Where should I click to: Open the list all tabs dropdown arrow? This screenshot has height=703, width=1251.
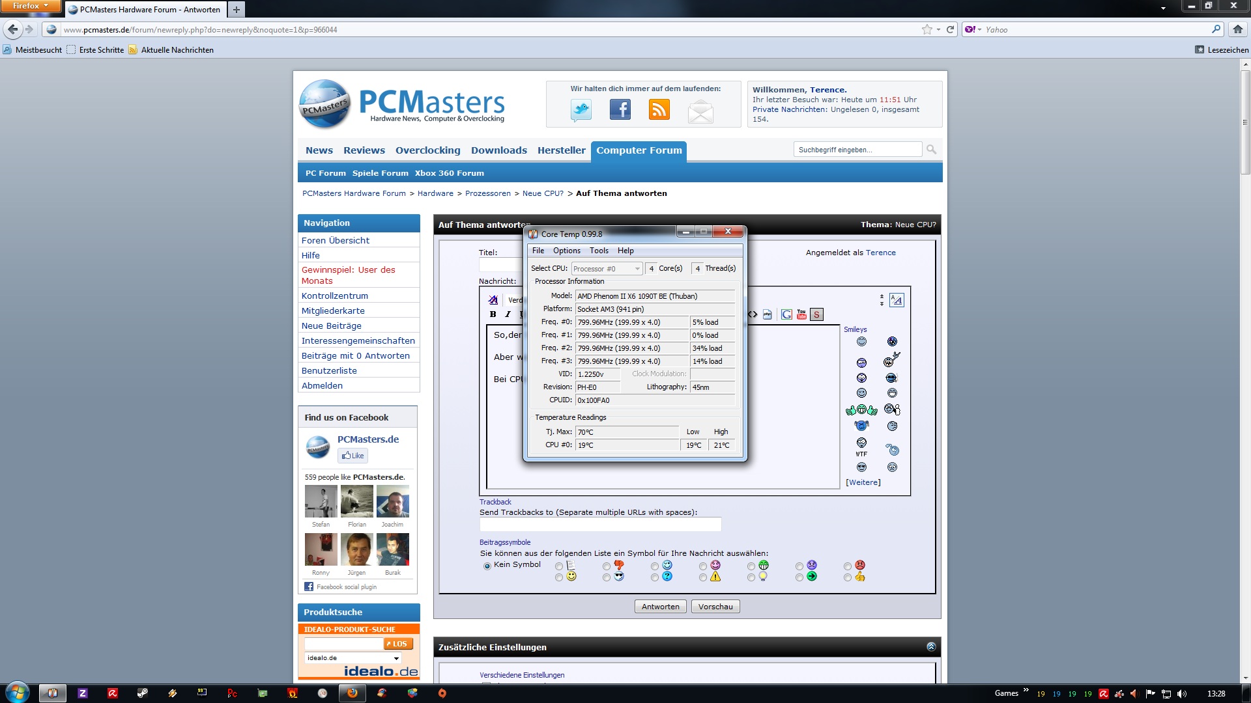tap(1163, 8)
